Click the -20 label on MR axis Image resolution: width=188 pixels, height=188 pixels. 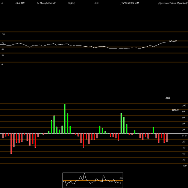click(x=183, y=142)
